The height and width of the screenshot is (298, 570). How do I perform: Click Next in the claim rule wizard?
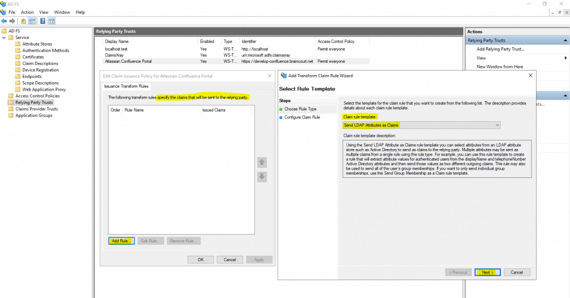(488, 272)
